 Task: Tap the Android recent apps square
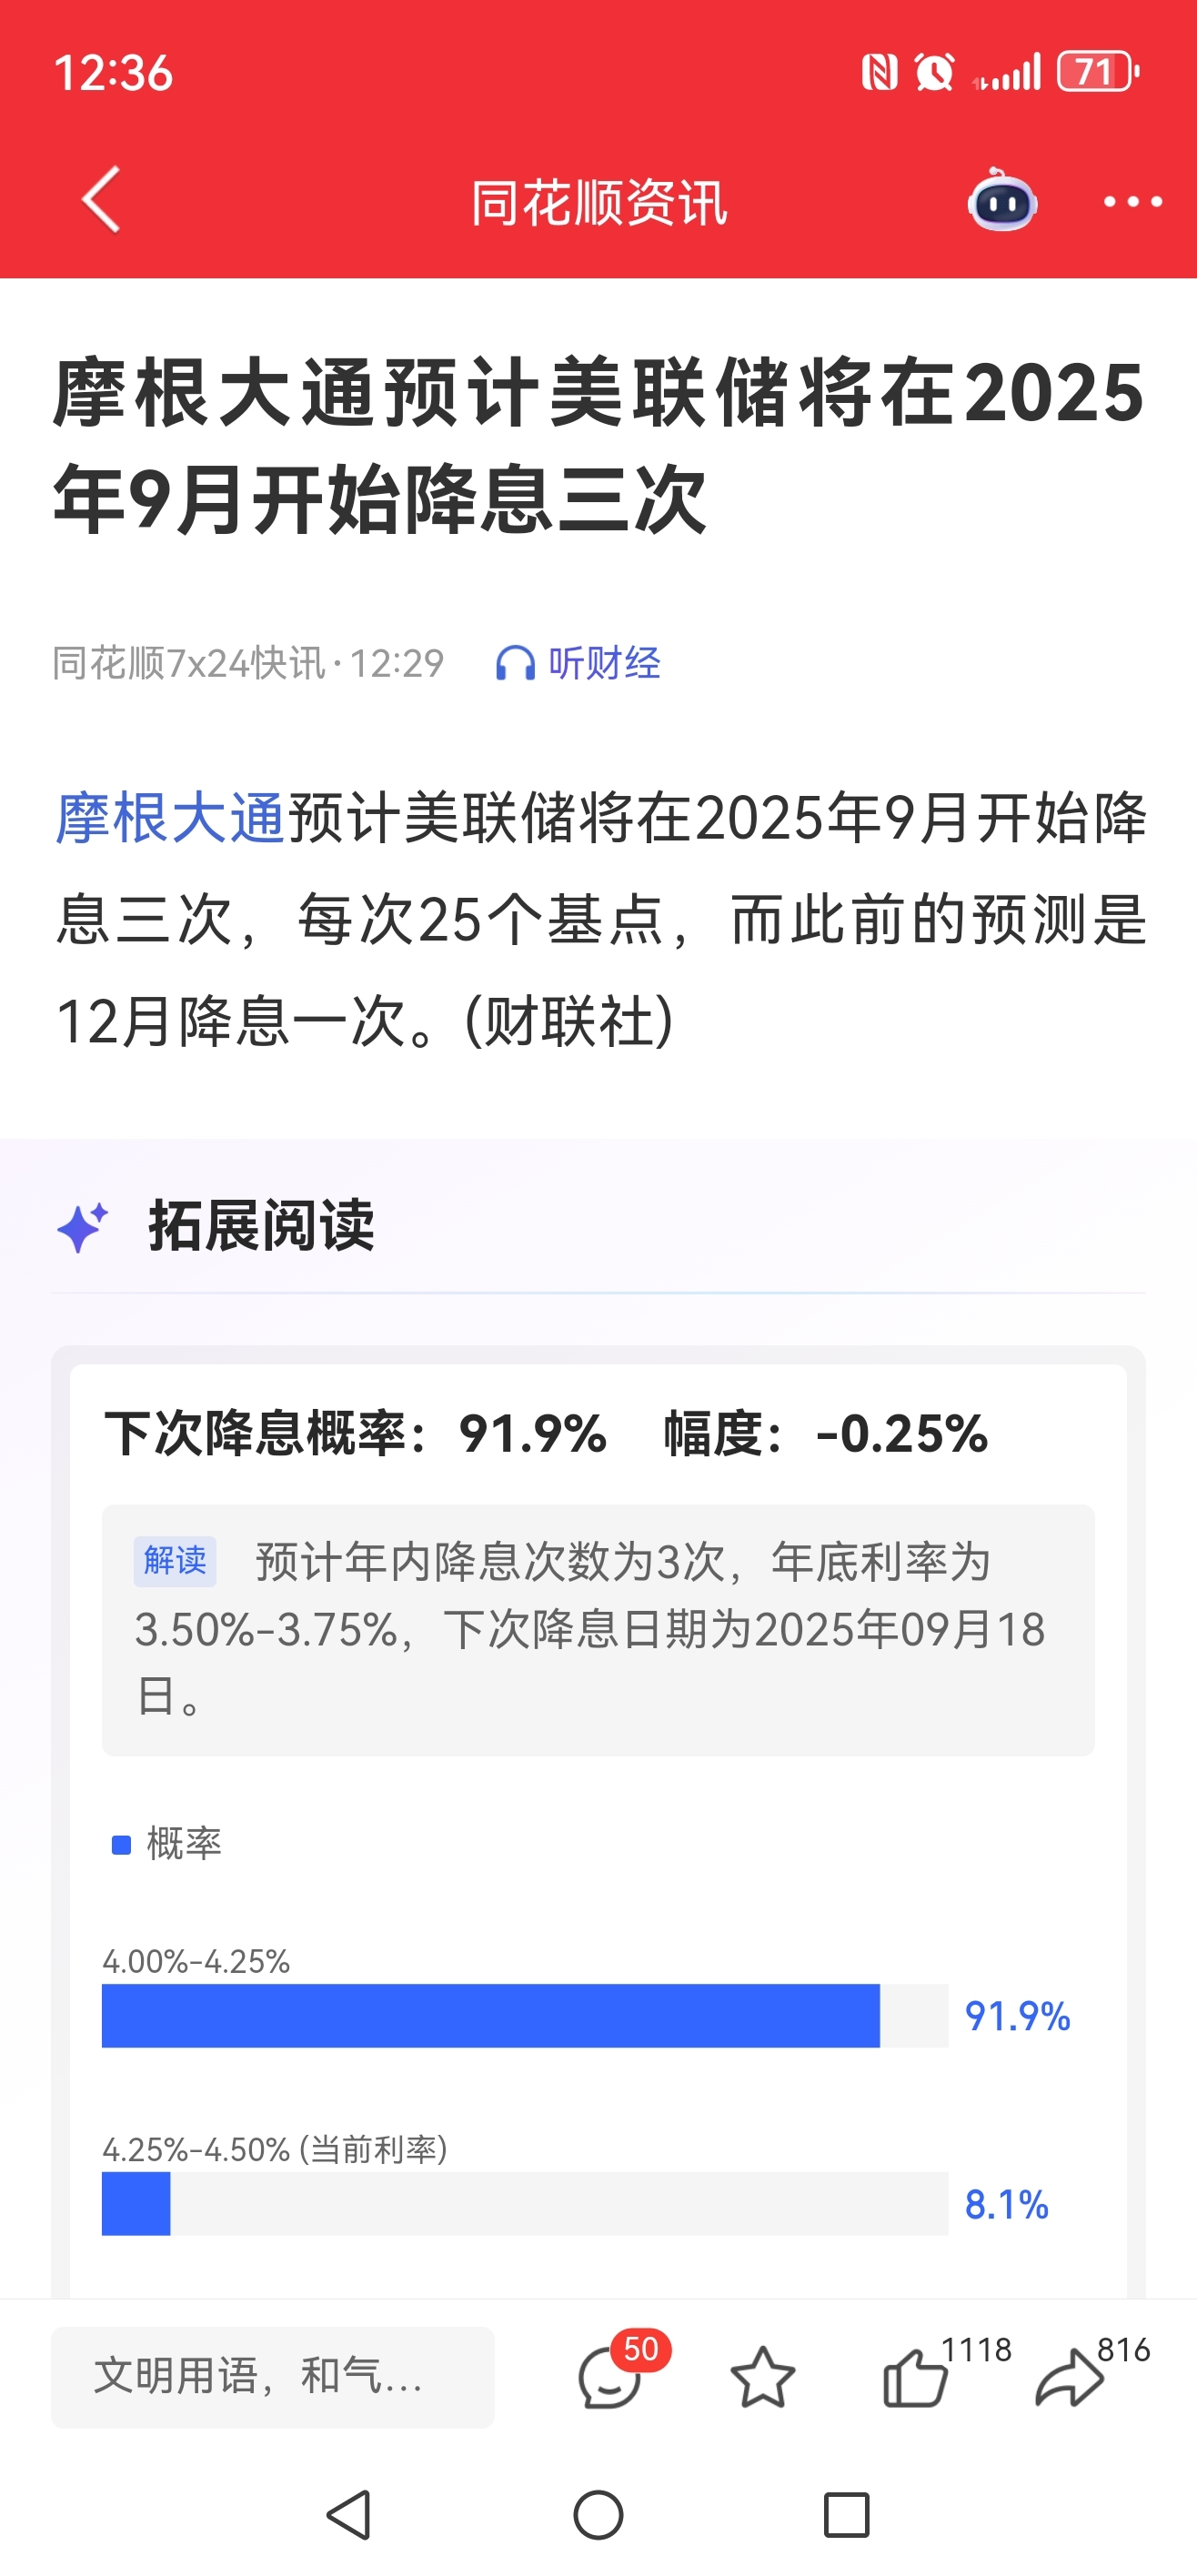tap(846, 2515)
